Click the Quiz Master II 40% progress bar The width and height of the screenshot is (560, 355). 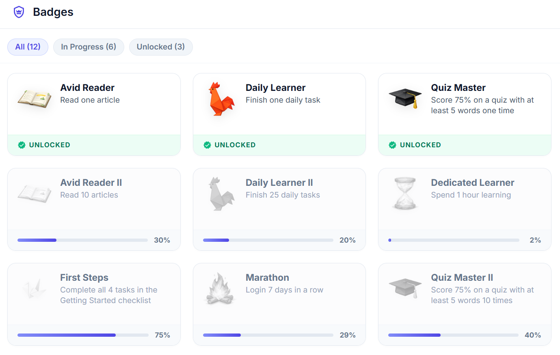click(x=453, y=335)
